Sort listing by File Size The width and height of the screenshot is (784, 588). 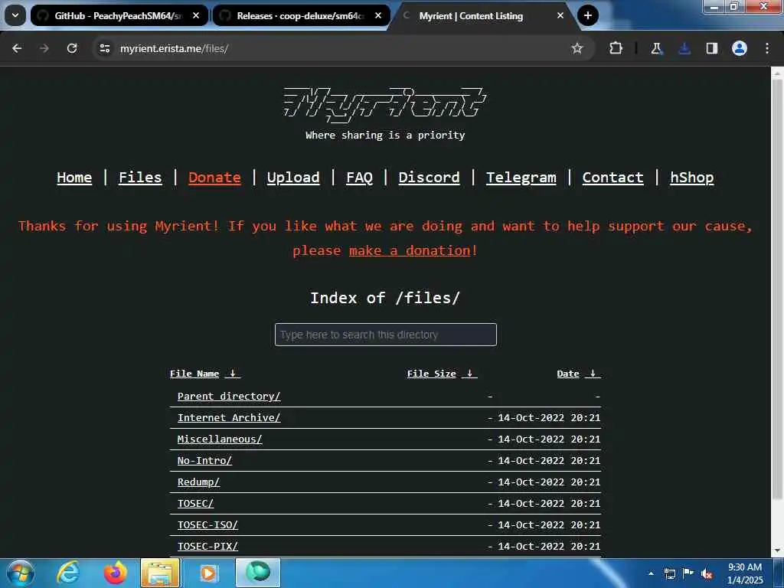432,374
